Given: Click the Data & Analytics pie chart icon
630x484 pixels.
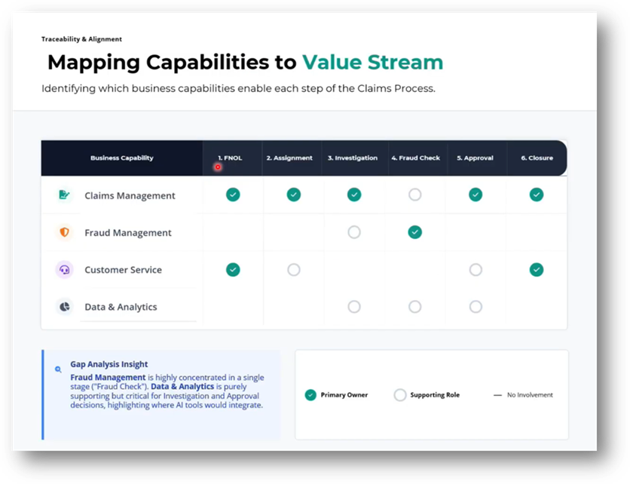Looking at the screenshot, I should click(x=64, y=307).
